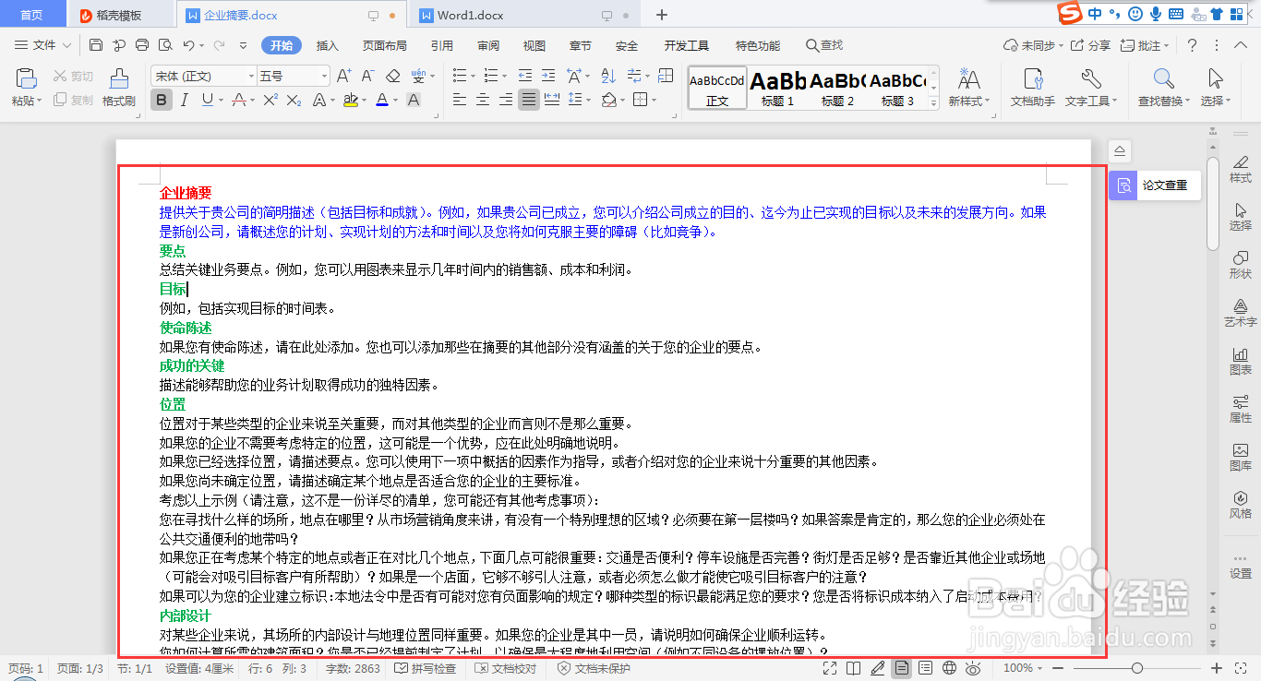Enable eye protection mode in the status bar
This screenshot has width=1261, height=681.
click(x=974, y=667)
